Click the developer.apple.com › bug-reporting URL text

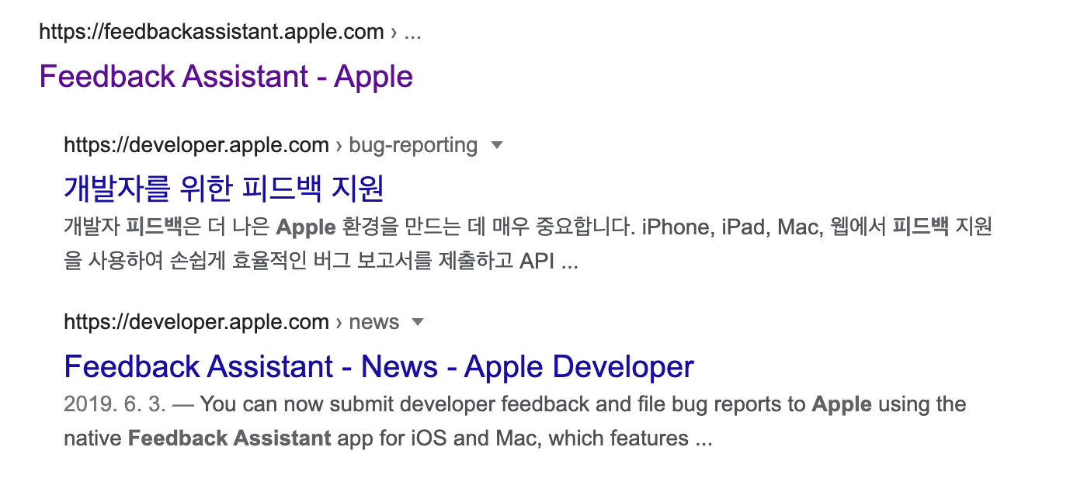coord(271,145)
